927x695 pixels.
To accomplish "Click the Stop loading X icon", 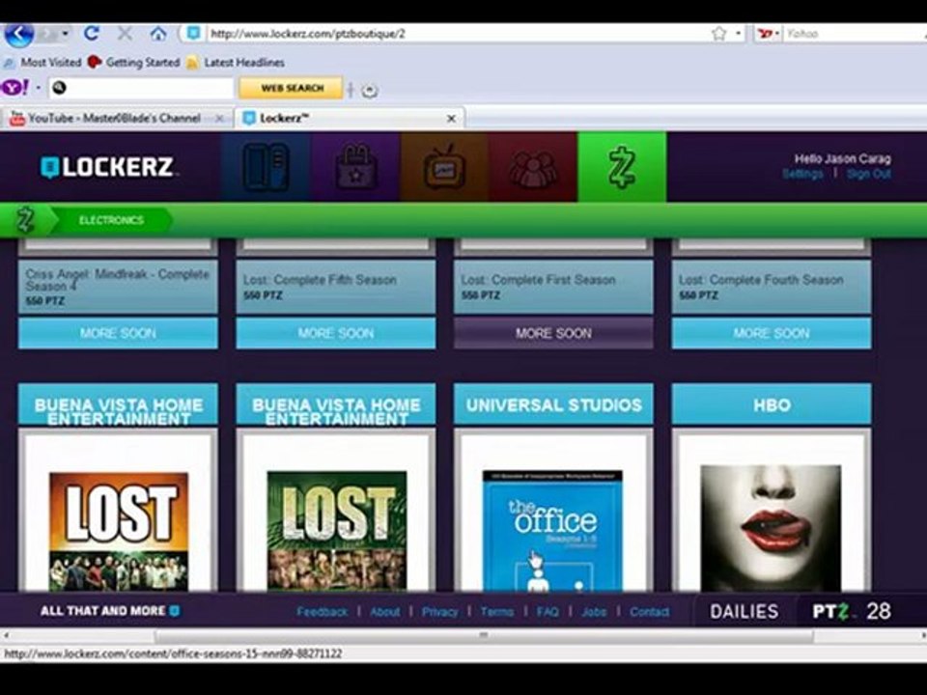I will [125, 34].
